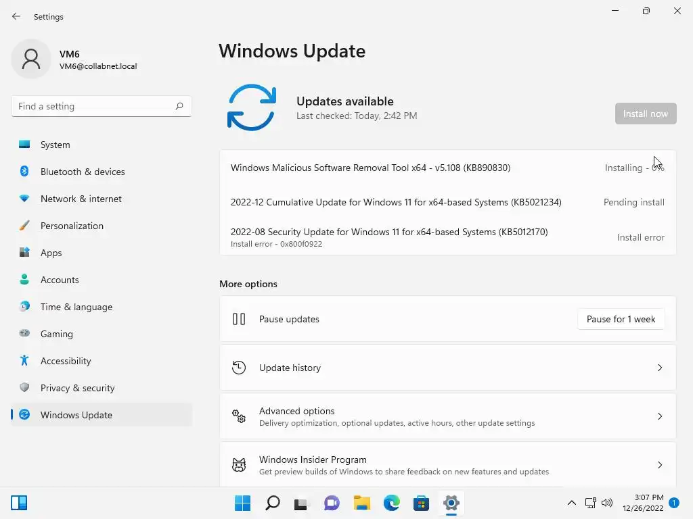Click the network tray icon
The image size is (693, 519).
tap(590, 503)
